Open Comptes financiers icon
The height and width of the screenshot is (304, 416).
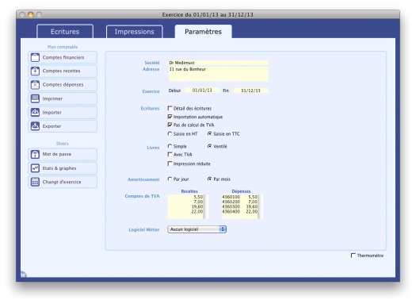(x=36, y=57)
